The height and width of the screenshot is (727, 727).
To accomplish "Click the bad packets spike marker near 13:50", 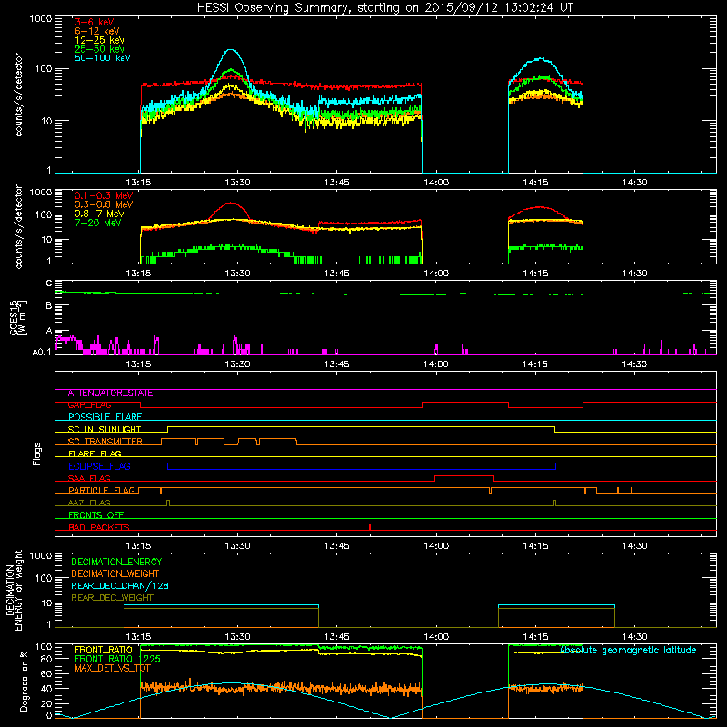I will [370, 527].
